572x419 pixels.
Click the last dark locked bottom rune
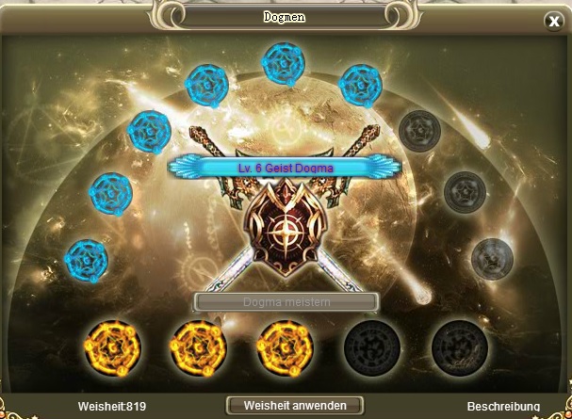coord(460,348)
